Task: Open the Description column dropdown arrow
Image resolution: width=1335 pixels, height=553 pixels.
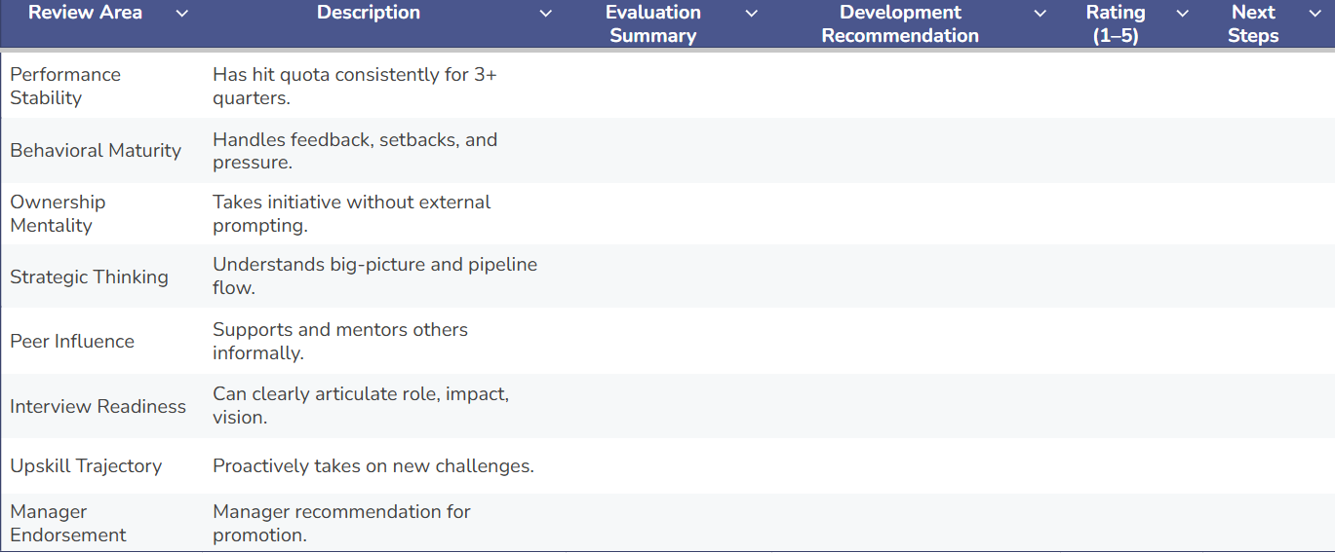Action: pyautogui.click(x=546, y=14)
